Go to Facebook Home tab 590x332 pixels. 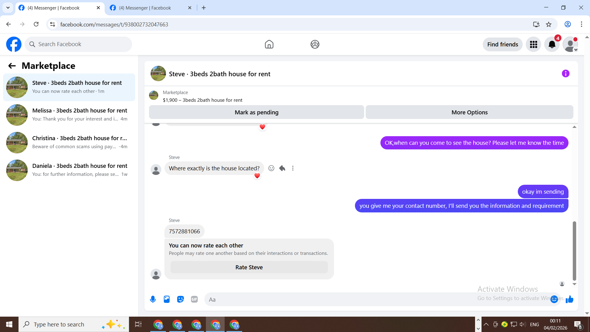[269, 45]
